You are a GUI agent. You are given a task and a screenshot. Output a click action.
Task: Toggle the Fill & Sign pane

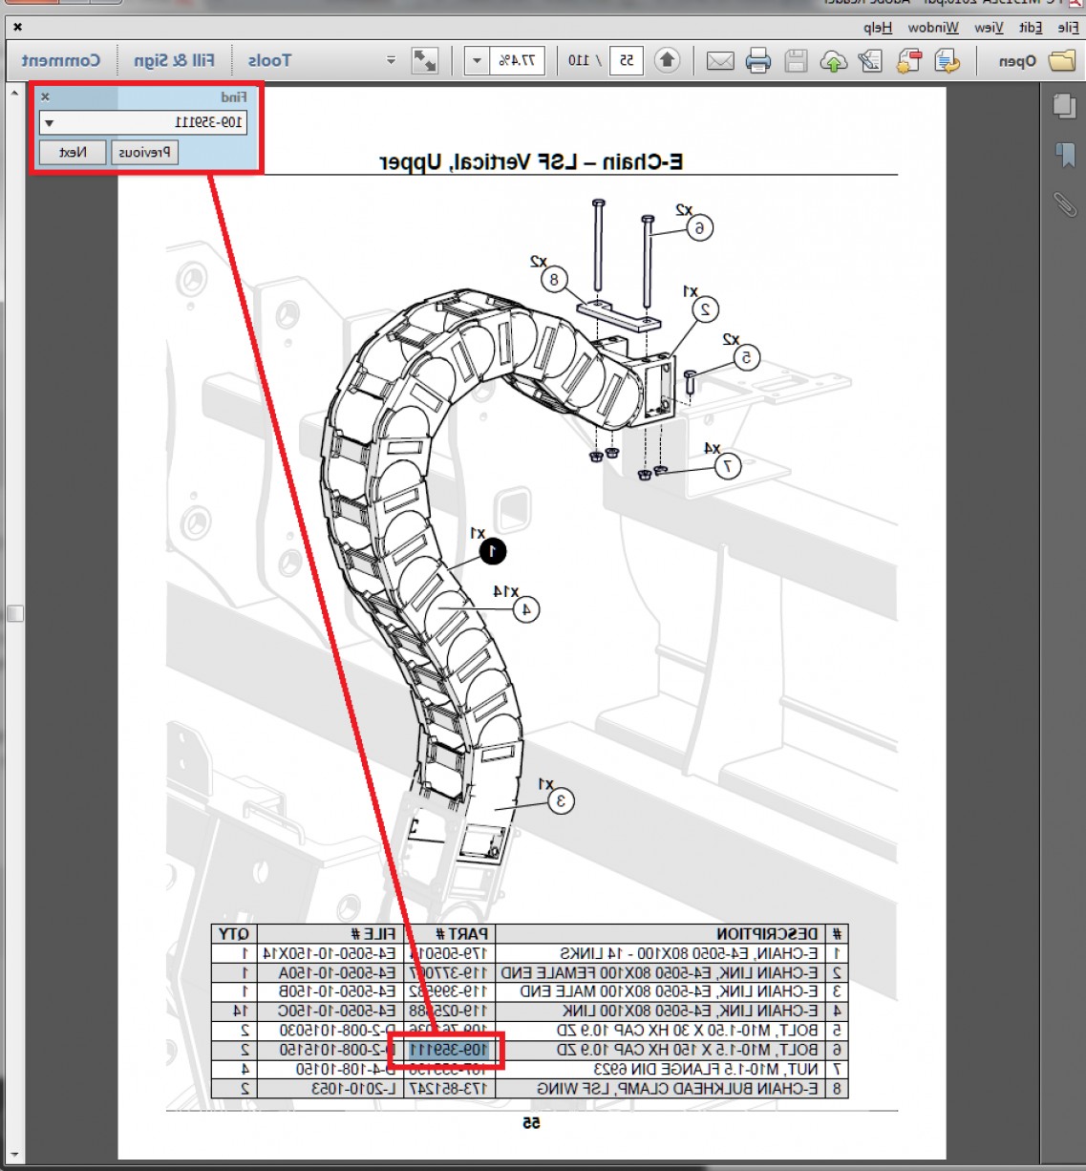pos(174,61)
